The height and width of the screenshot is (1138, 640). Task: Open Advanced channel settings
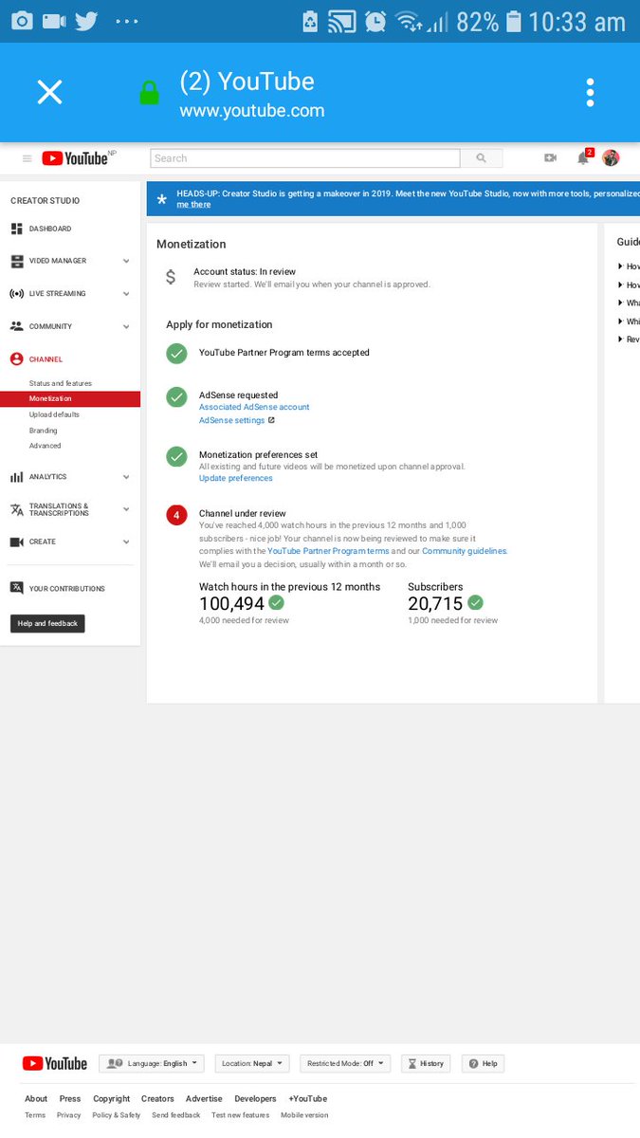point(45,446)
